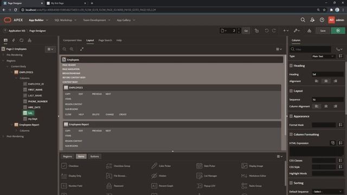Image resolution: width=347 pixels, height=195 pixels.
Task: Click the Heading text field
Action: click(x=327, y=74)
